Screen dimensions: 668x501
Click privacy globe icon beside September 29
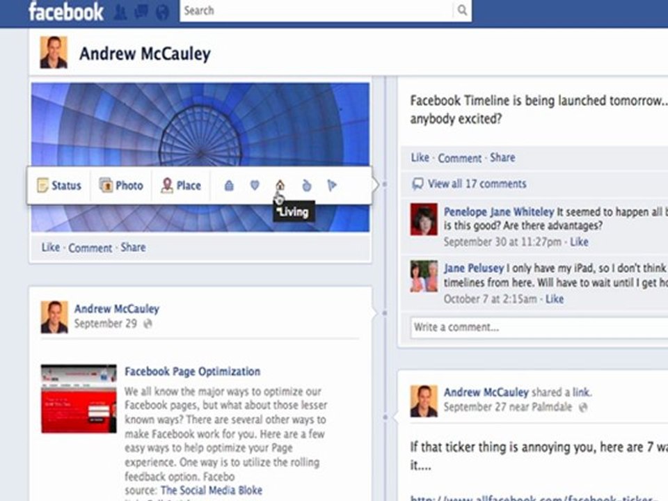coord(148,324)
